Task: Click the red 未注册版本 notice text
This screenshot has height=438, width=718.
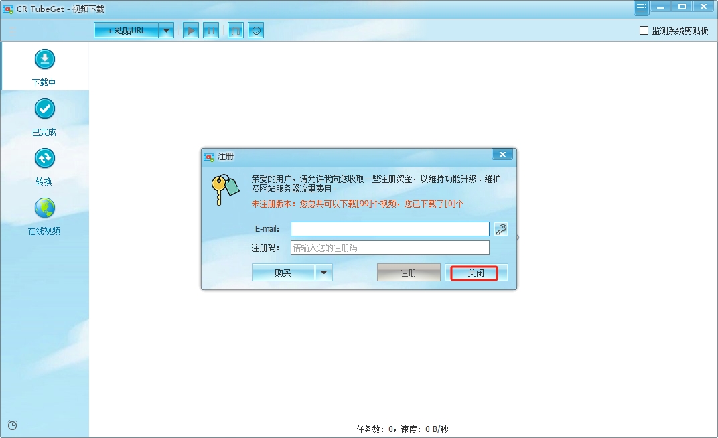Action: 357,204
